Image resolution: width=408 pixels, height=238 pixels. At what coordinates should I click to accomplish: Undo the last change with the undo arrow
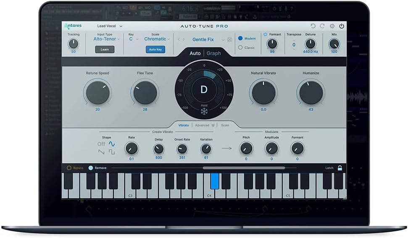313,26
